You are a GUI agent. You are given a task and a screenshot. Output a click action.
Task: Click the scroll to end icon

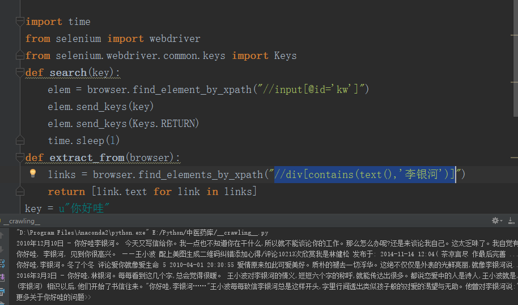[x=3, y=278]
